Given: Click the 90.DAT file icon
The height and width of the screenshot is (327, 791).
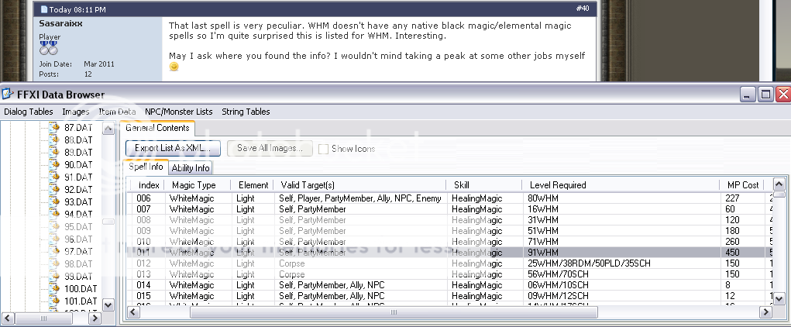Looking at the screenshot, I should tap(54, 165).
